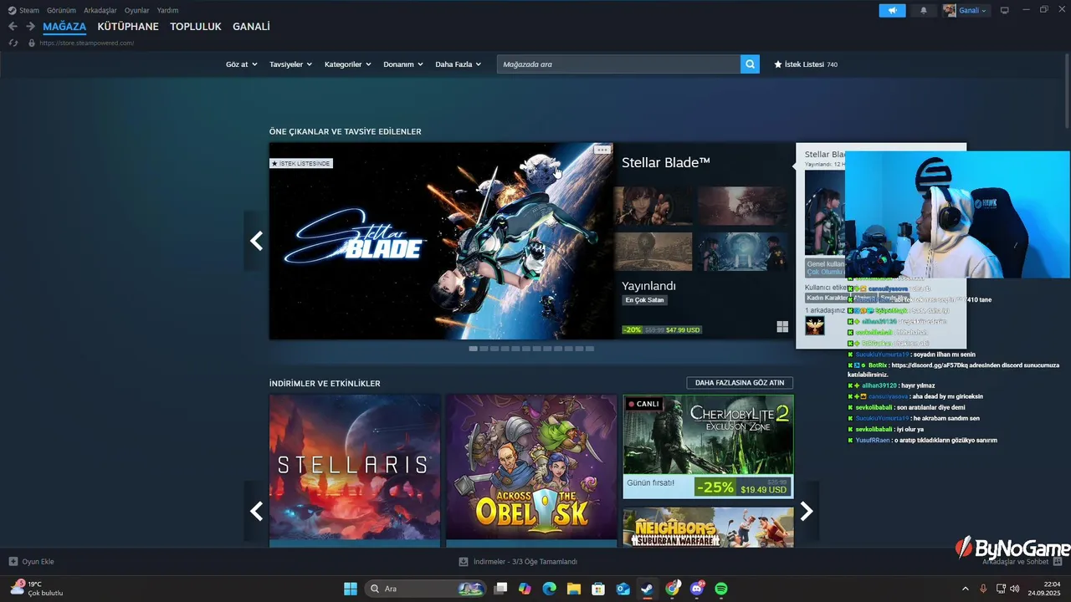The image size is (1071, 602).
Task: Show next deals carousel page
Action: click(807, 511)
